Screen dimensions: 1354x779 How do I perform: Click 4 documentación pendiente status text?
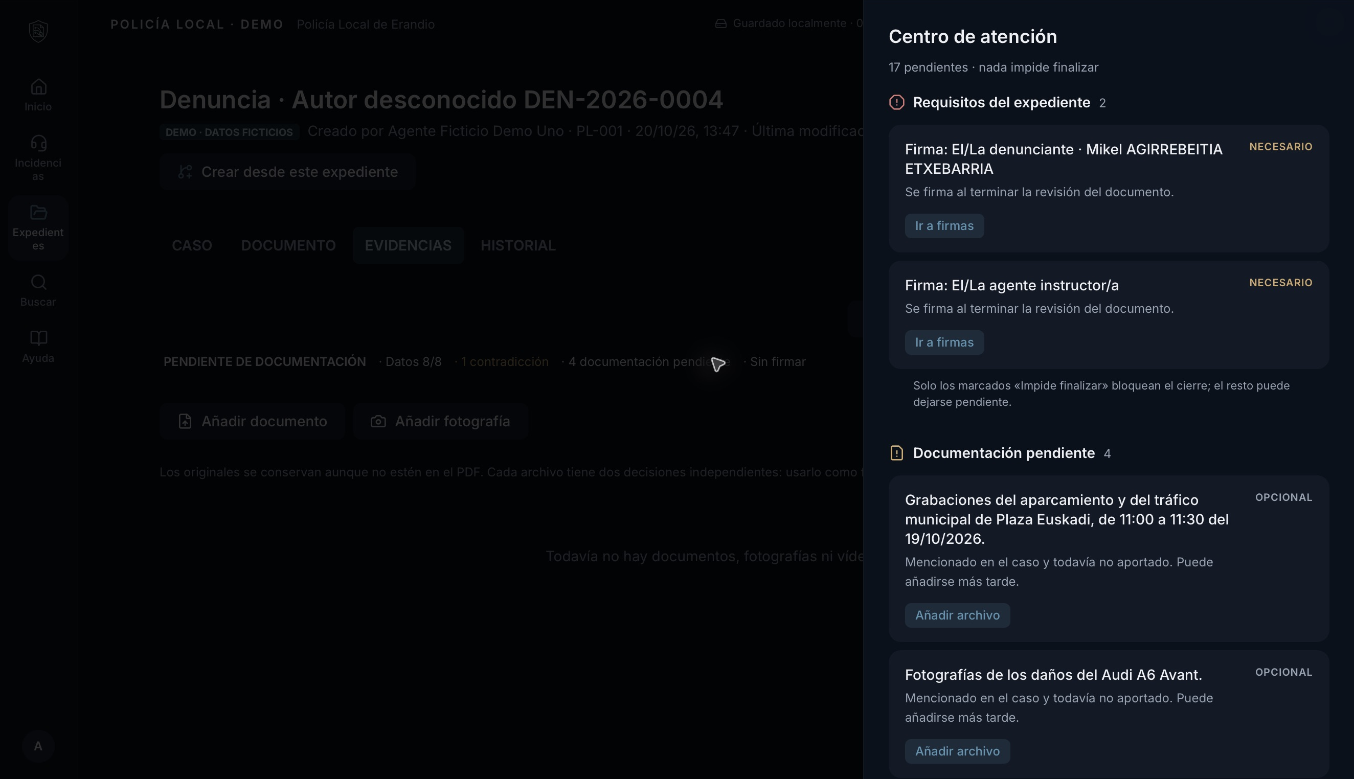coord(649,362)
